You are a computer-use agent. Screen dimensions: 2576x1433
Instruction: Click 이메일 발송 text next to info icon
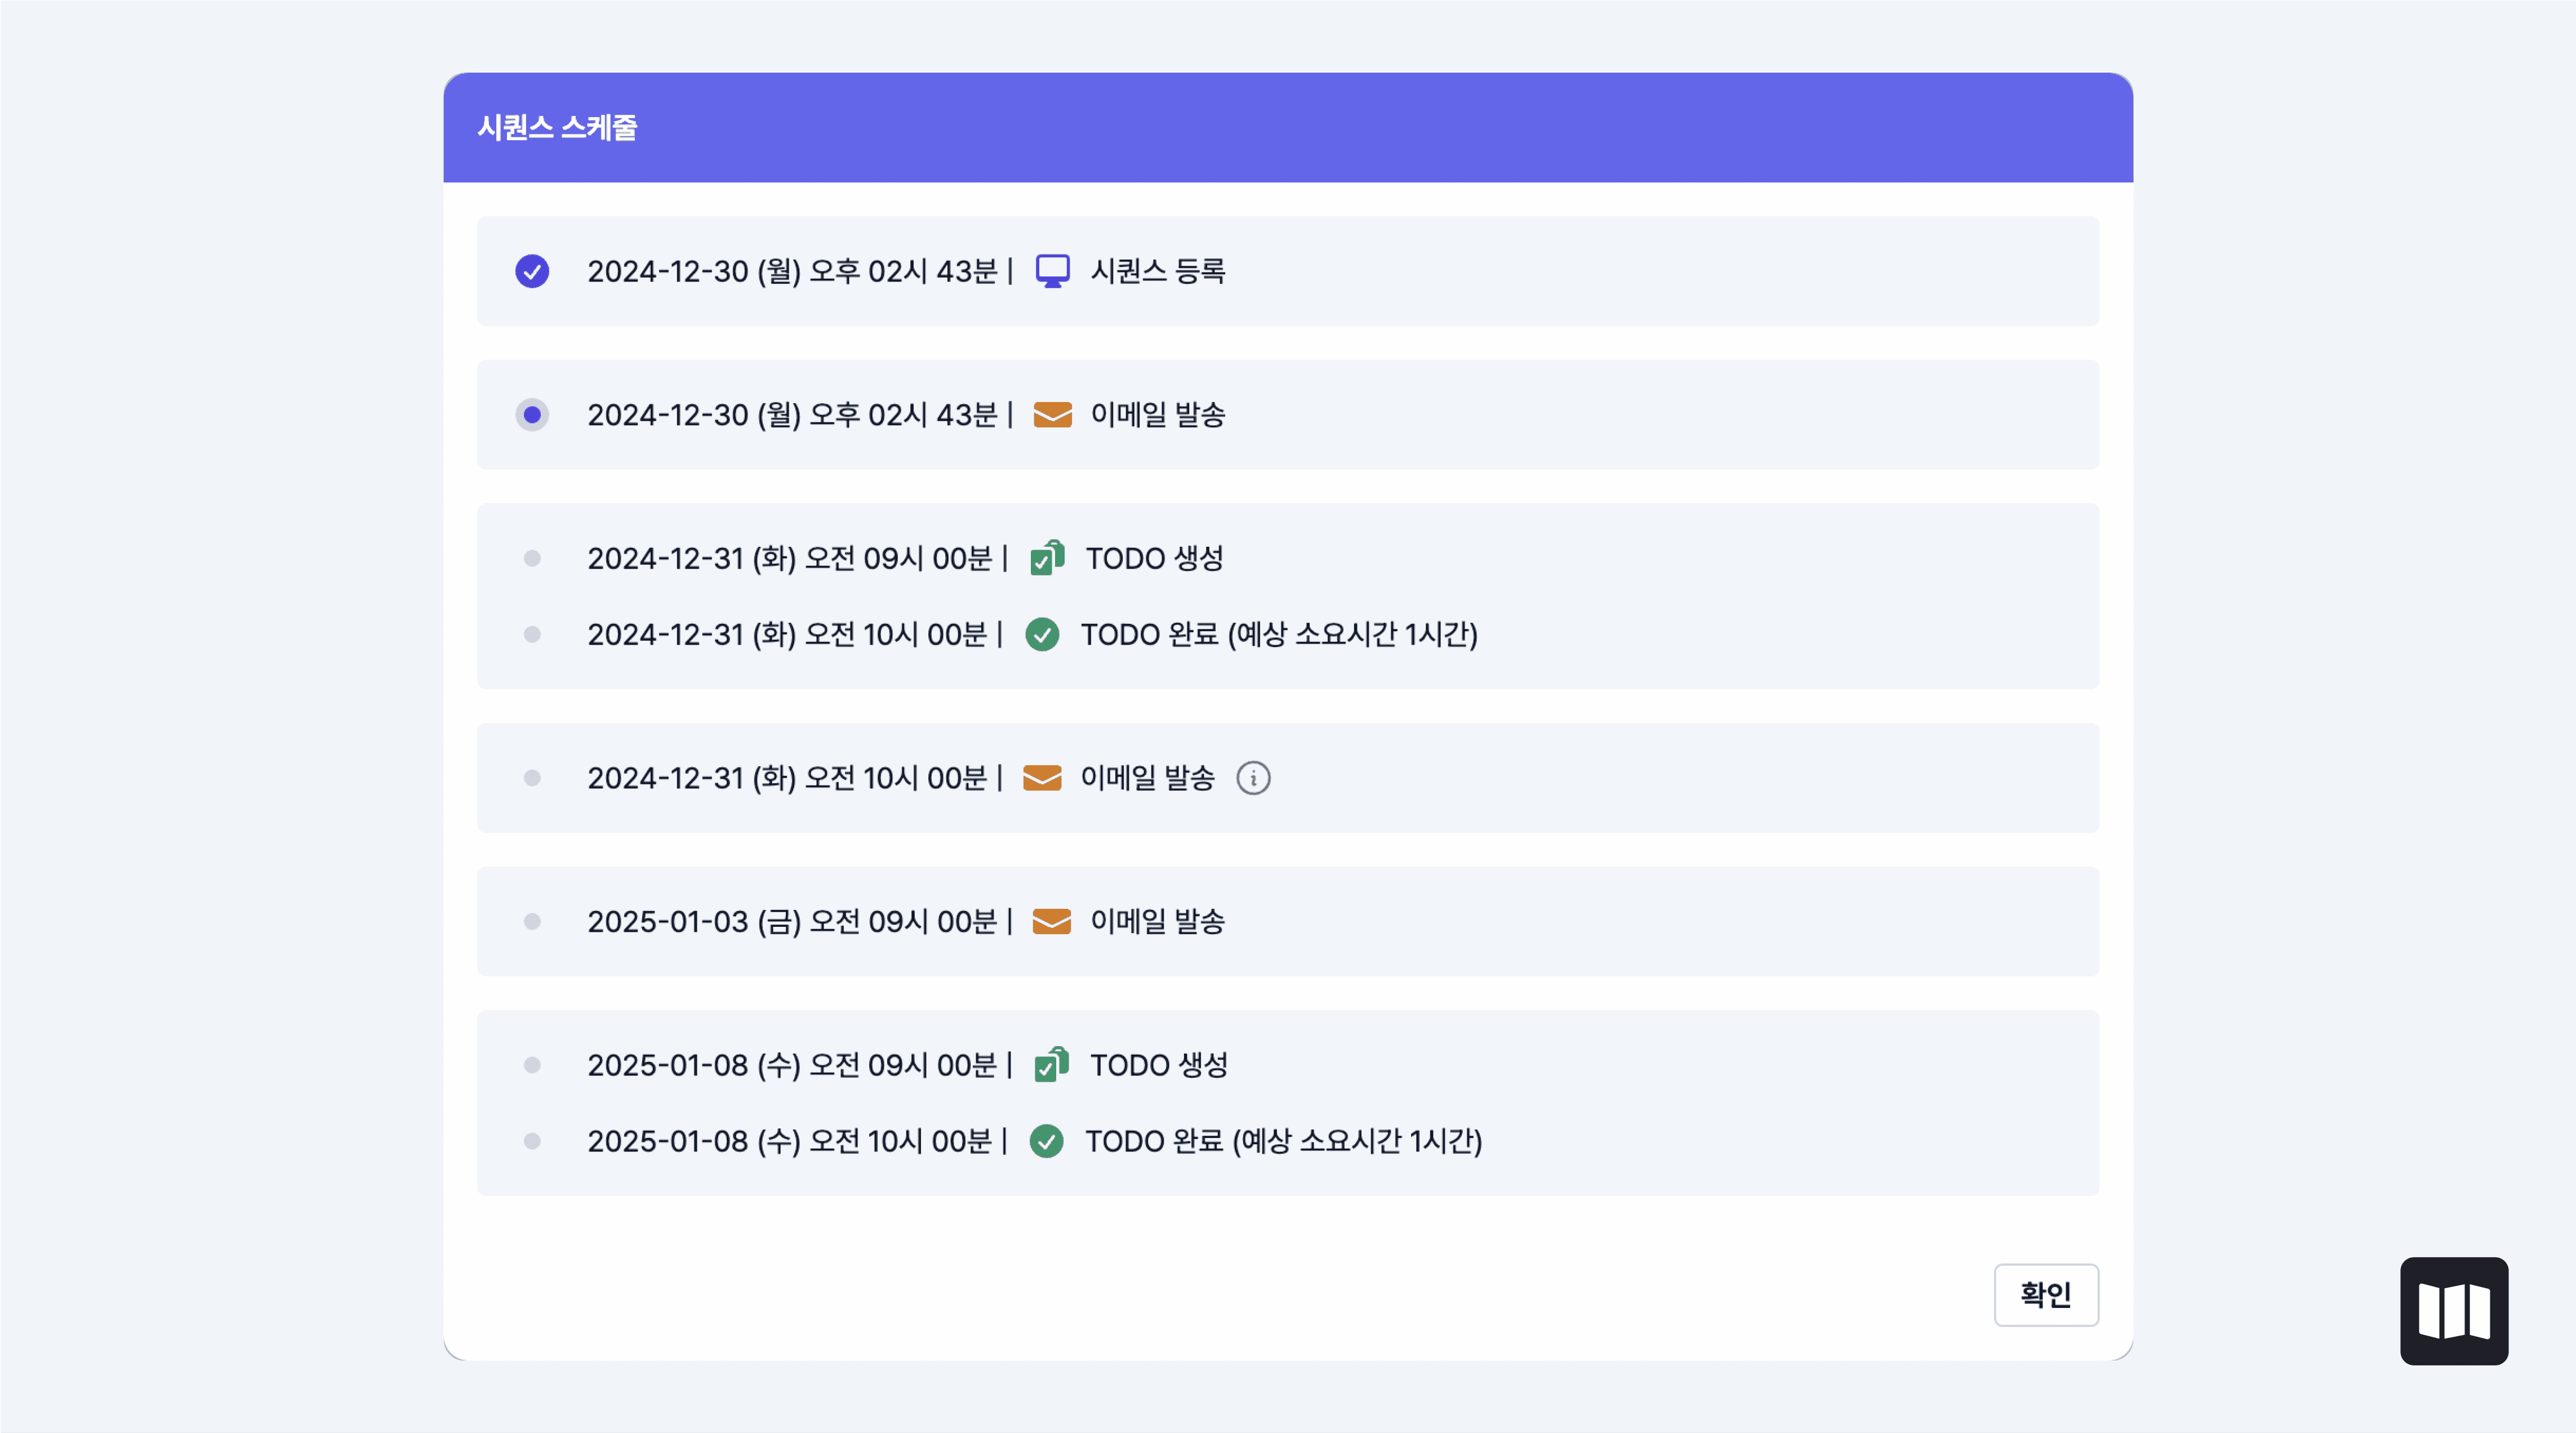pyautogui.click(x=1148, y=778)
